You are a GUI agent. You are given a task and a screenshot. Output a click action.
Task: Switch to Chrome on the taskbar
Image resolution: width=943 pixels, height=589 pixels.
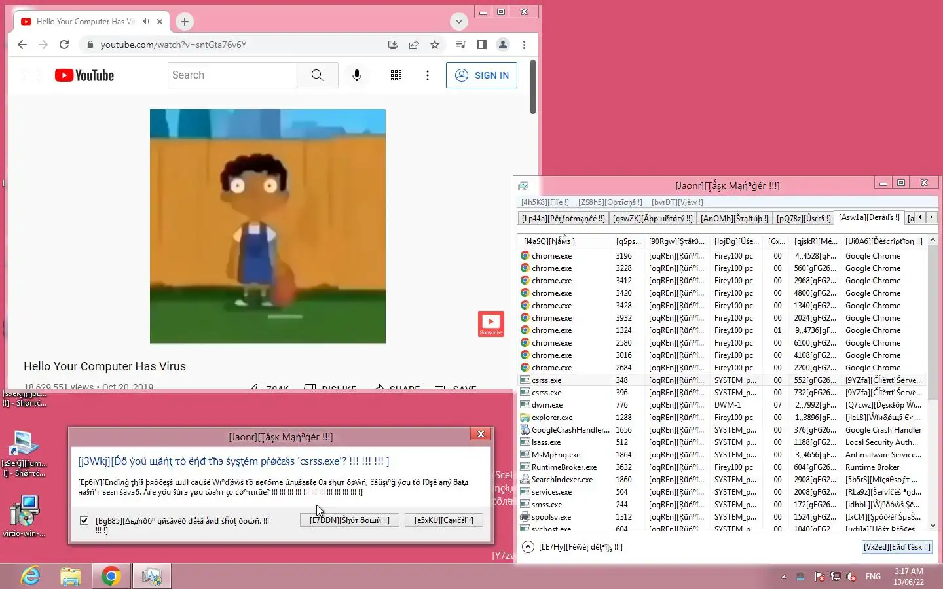tap(111, 577)
